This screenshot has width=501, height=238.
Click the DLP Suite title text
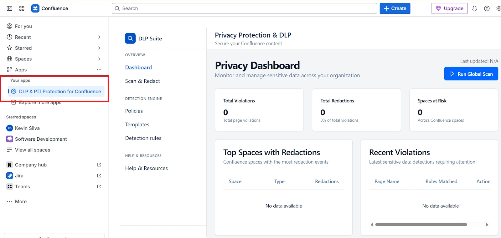[150, 39]
